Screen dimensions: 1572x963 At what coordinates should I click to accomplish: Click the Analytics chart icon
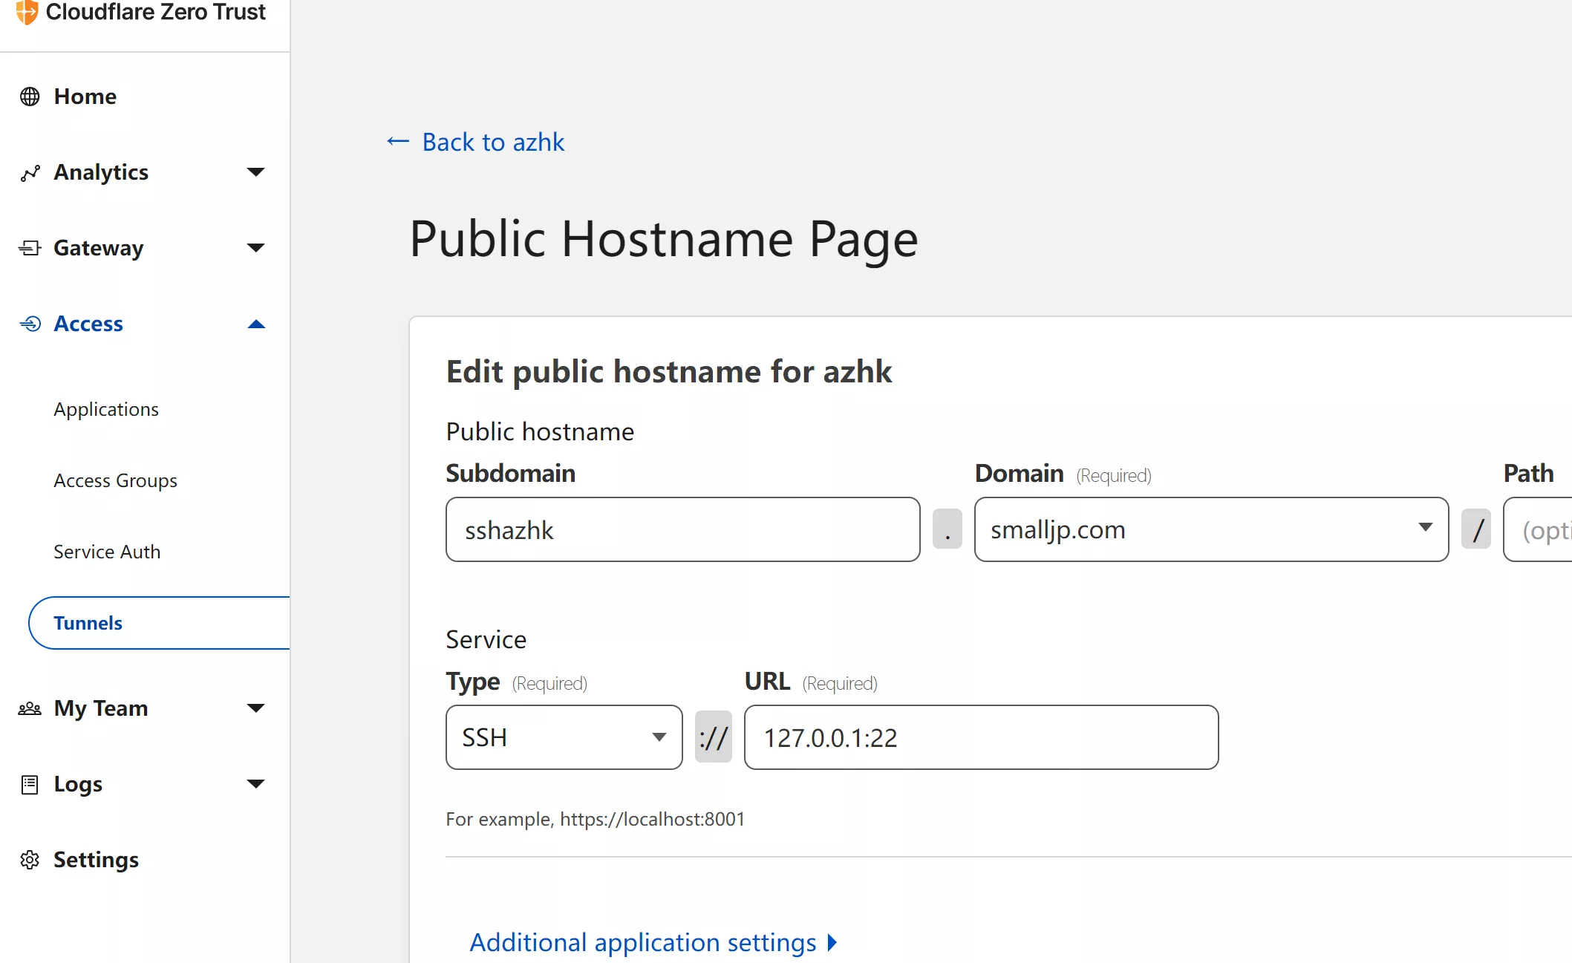coord(30,173)
